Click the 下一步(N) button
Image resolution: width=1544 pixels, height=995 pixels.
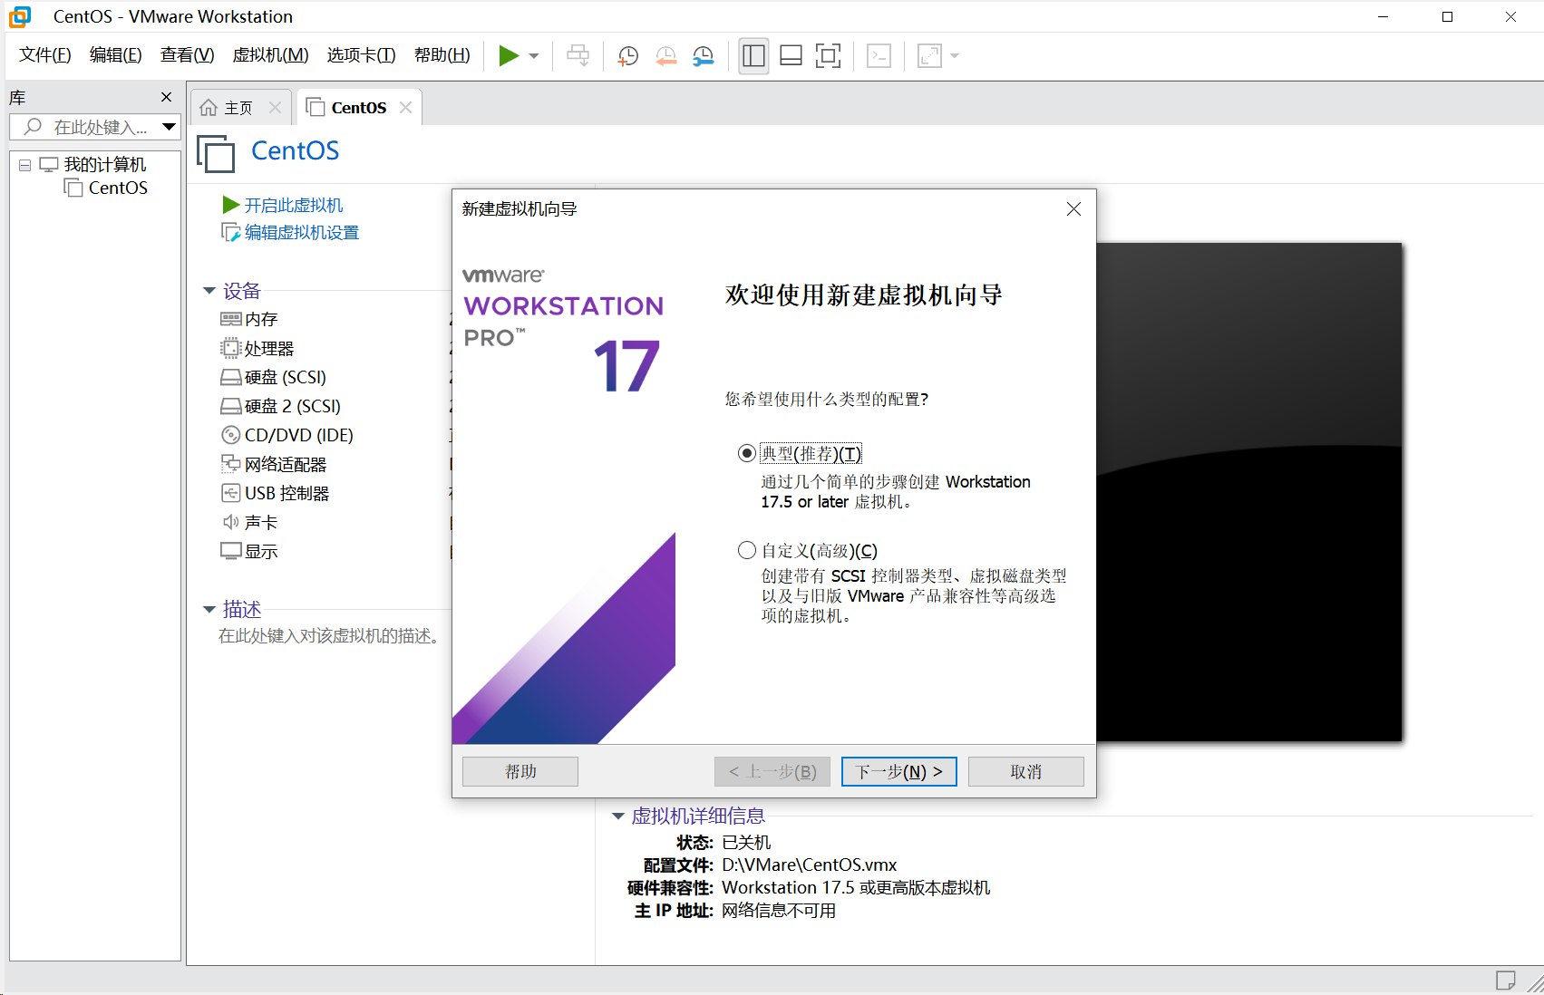tap(898, 771)
